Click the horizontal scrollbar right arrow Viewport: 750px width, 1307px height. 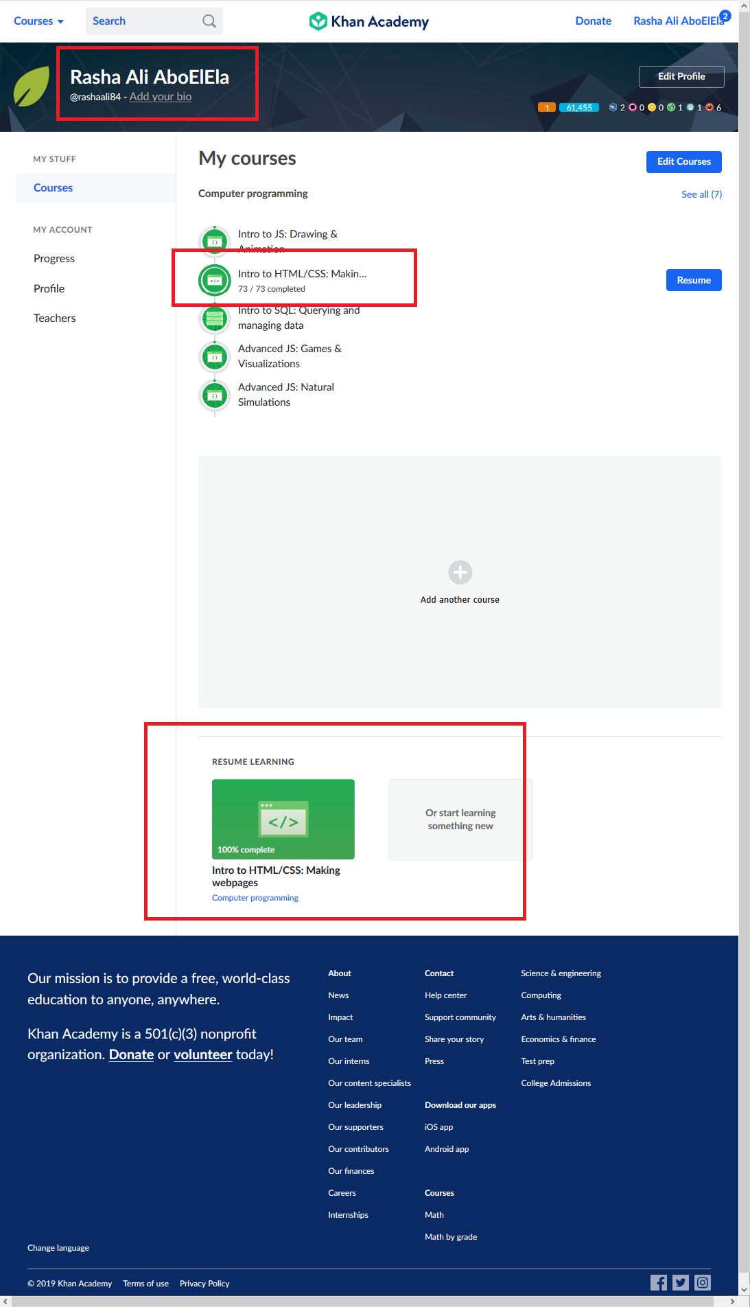pyautogui.click(x=732, y=1302)
